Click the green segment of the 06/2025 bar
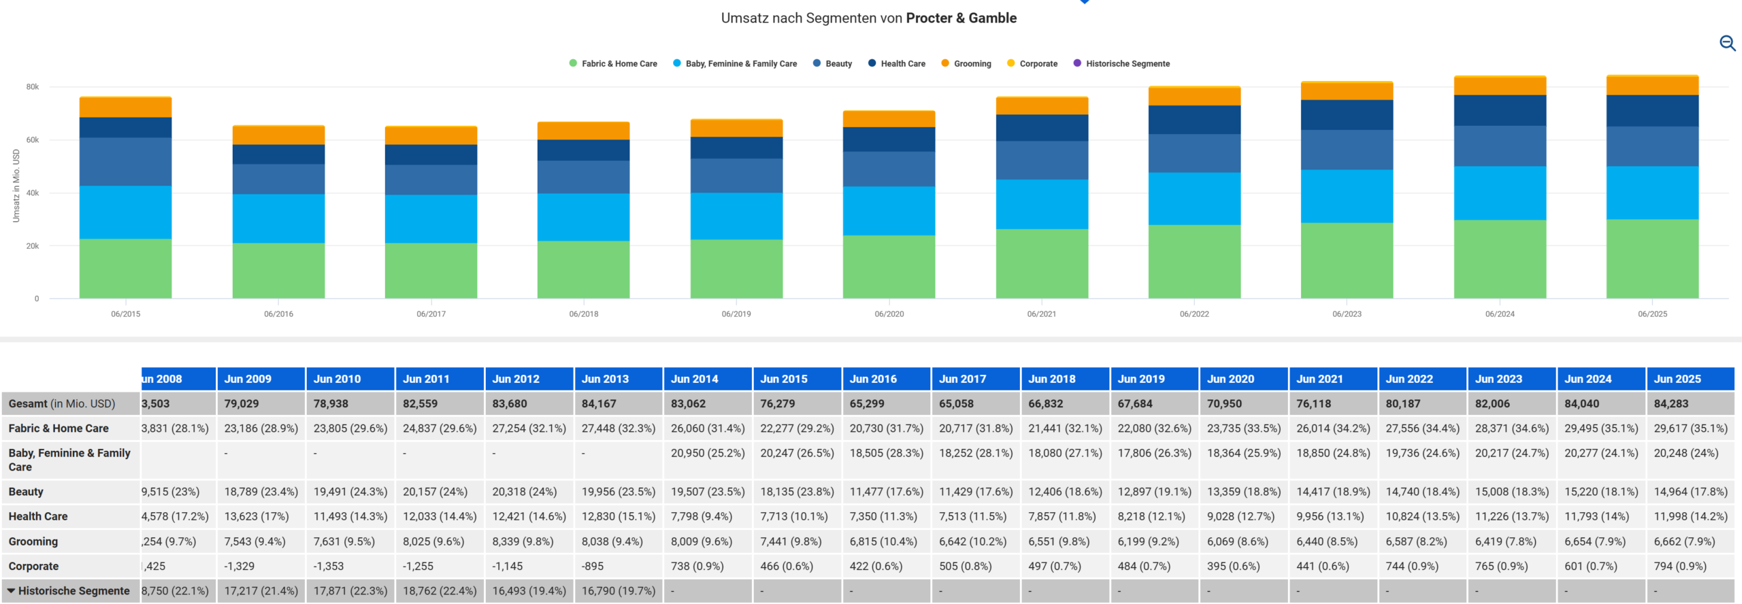 click(x=1652, y=258)
